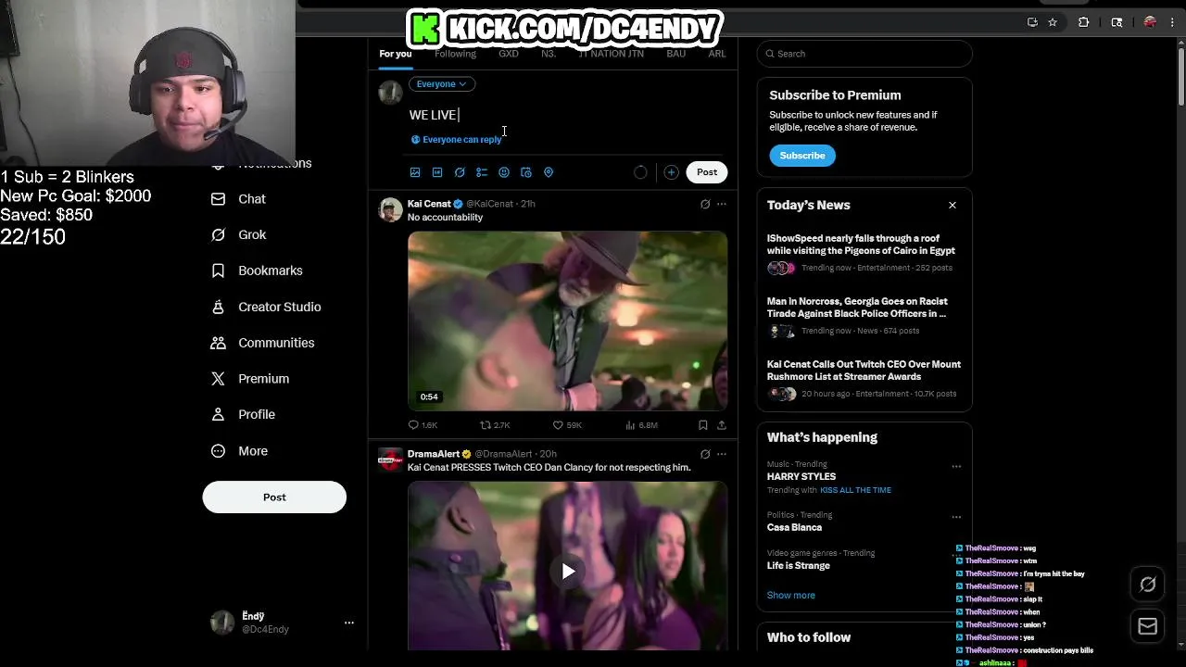Open Grok enhance in composer toolbar

pyautogui.click(x=460, y=172)
